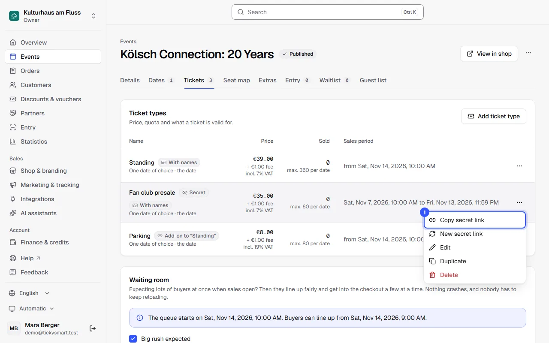Click the Partners handshake icon
The image size is (549, 343).
[x=13, y=113]
